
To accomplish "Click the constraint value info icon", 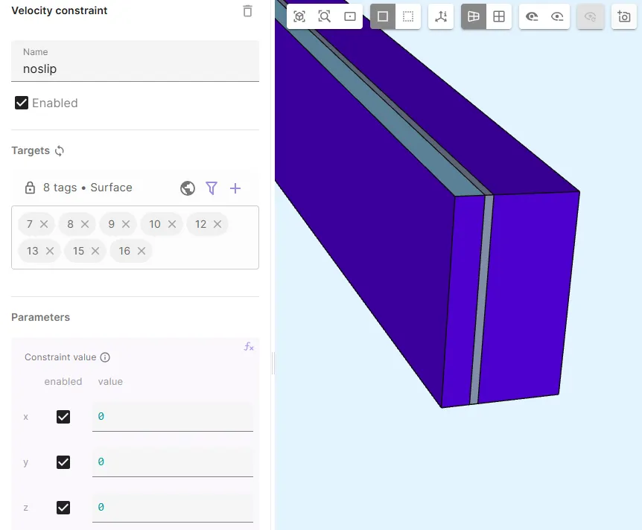I will 105,357.
